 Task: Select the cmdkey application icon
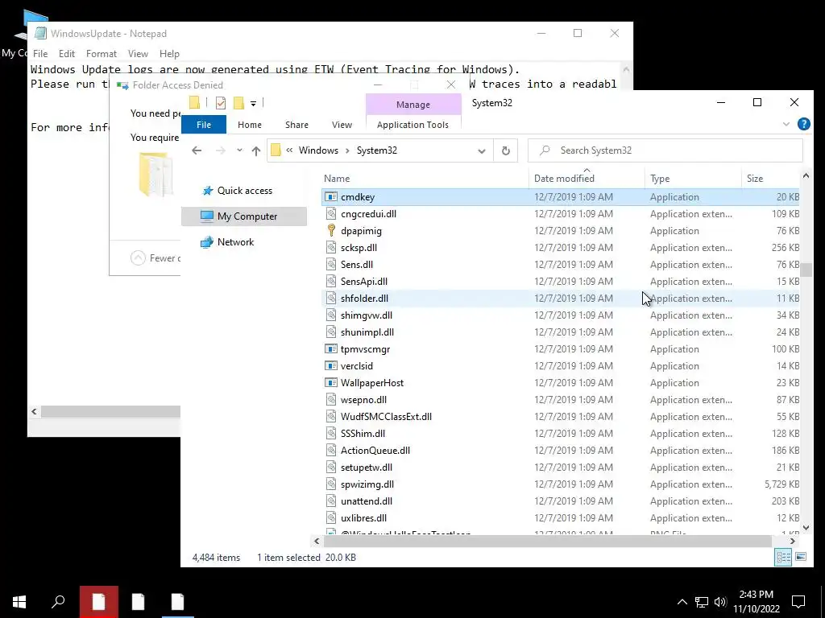coord(331,197)
